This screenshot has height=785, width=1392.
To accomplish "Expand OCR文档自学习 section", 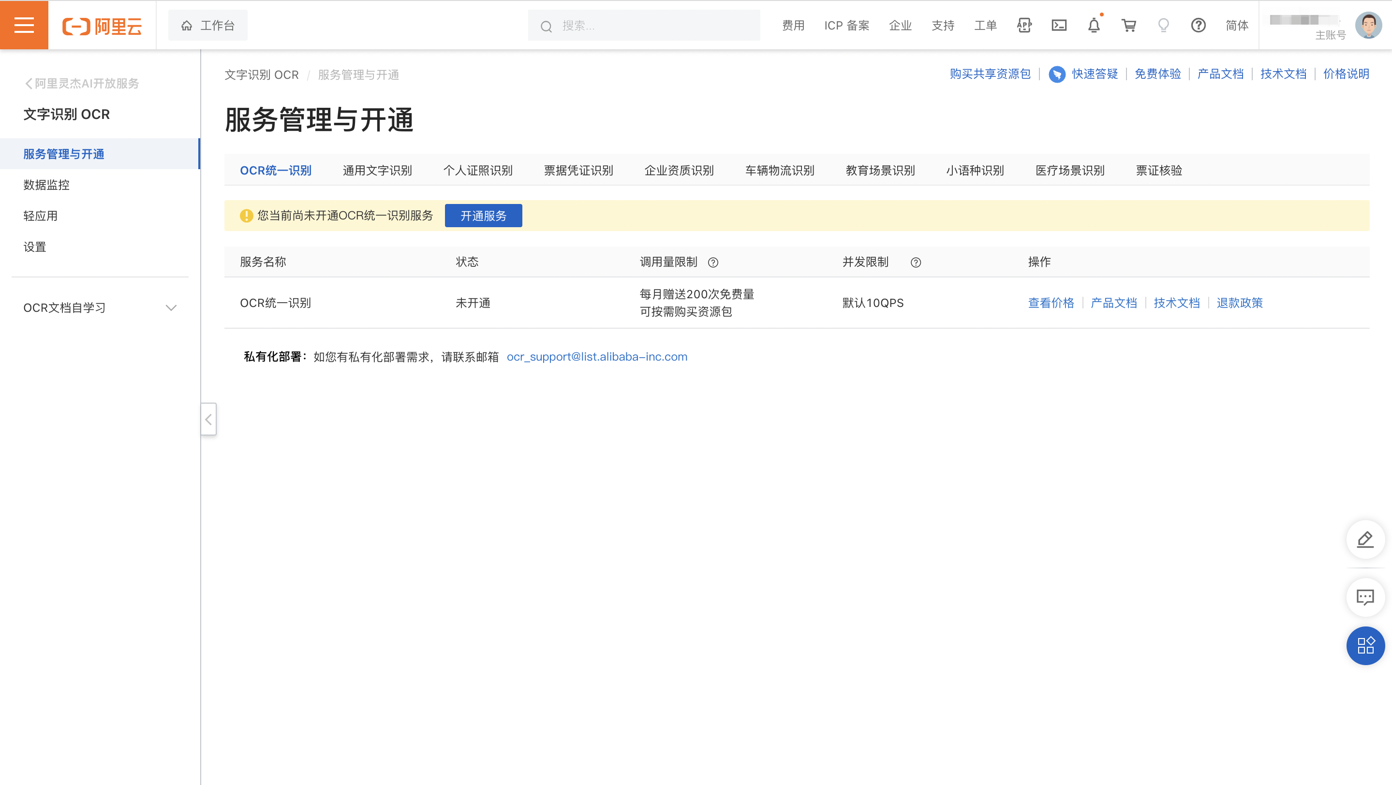I will coord(100,308).
